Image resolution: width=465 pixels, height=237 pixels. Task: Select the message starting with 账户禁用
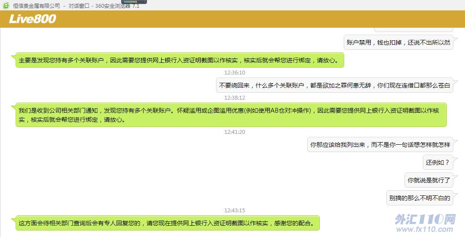click(398, 42)
